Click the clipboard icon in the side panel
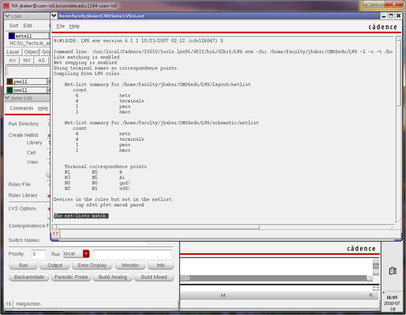406x315 pixels. click(x=393, y=271)
